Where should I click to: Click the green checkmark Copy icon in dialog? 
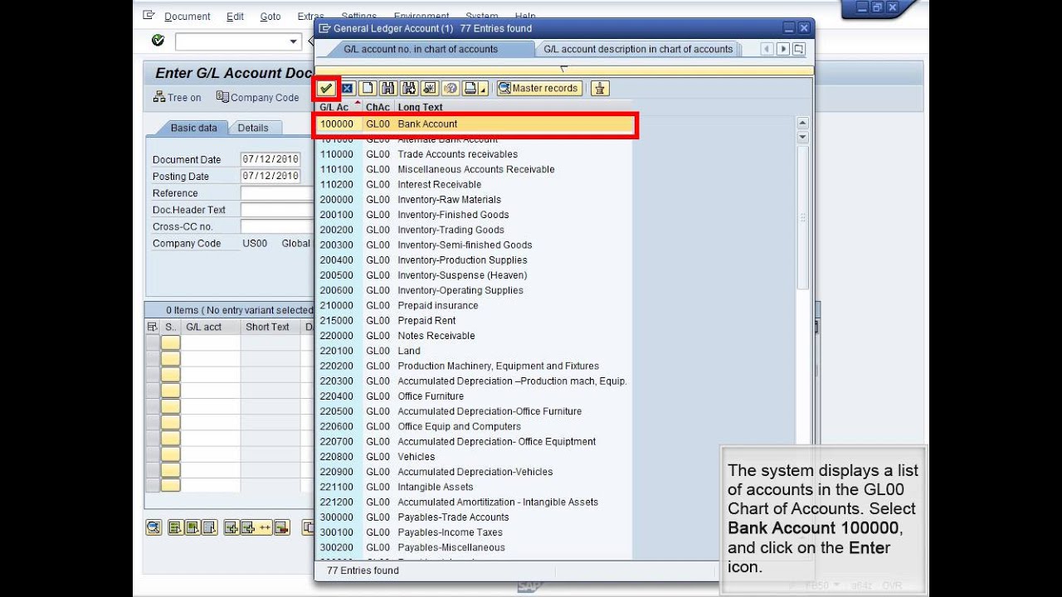(326, 89)
